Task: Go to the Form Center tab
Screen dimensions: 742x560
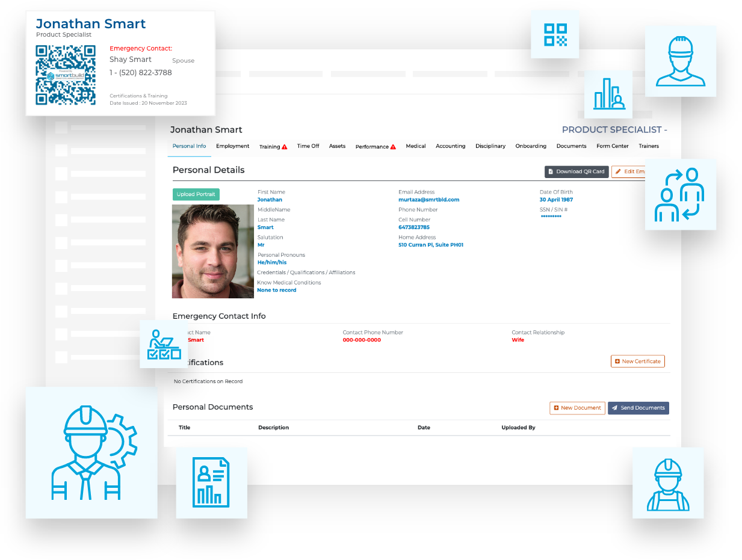Action: (612, 146)
